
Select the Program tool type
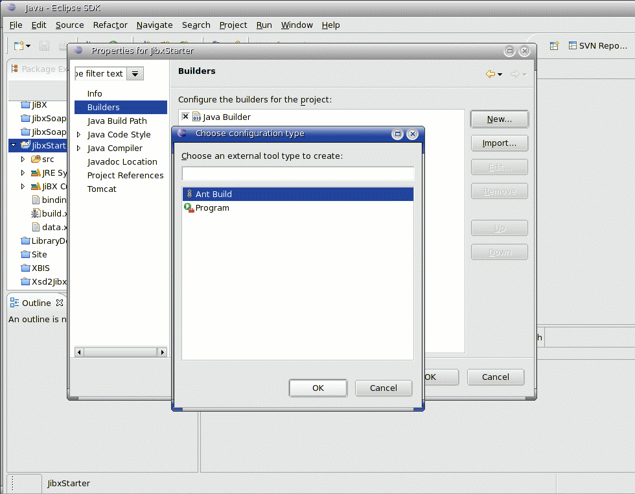pyautogui.click(x=212, y=208)
